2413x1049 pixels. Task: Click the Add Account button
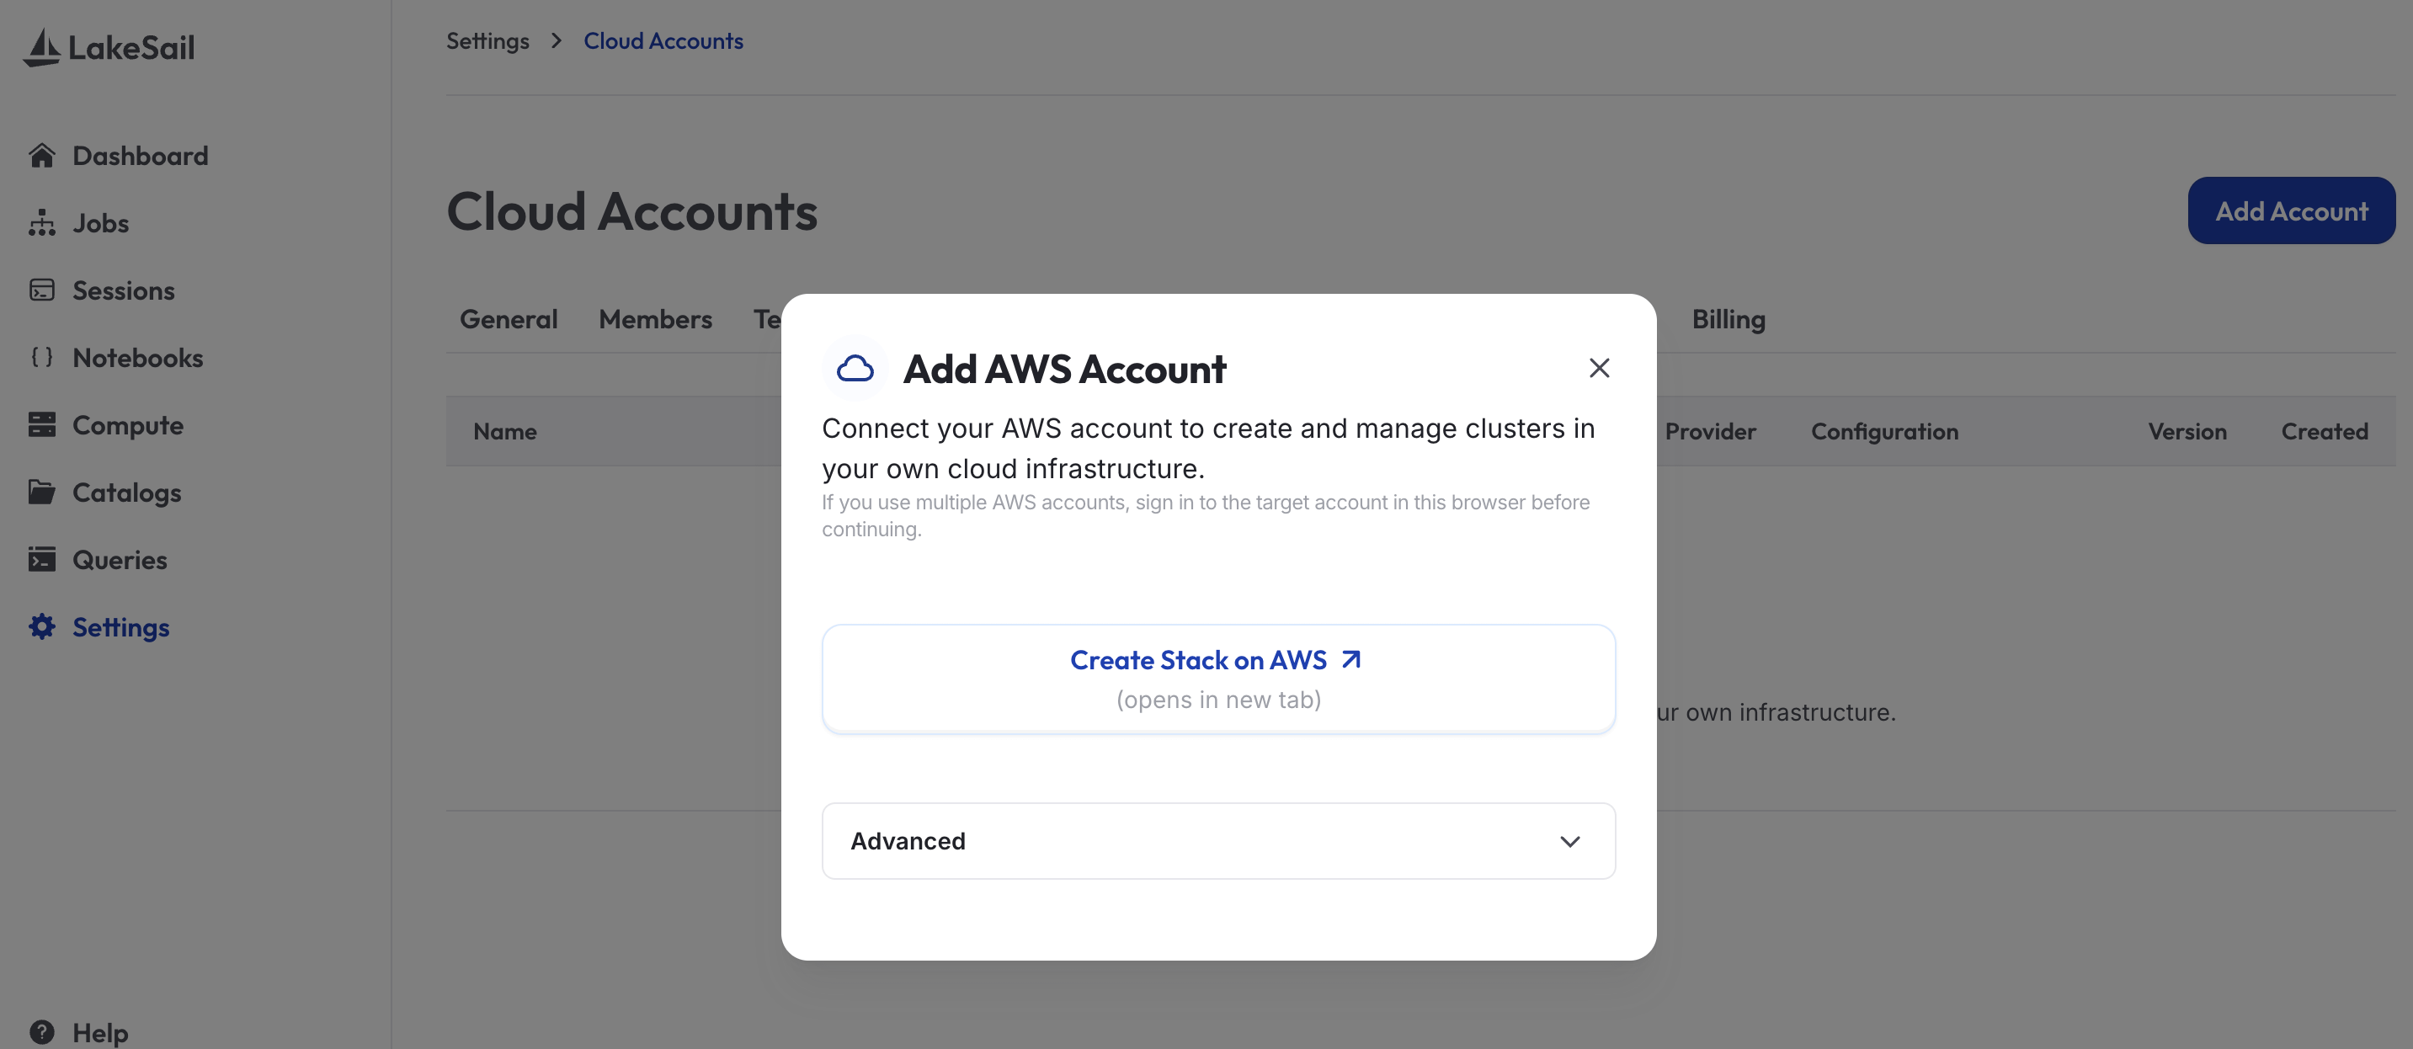(2291, 210)
